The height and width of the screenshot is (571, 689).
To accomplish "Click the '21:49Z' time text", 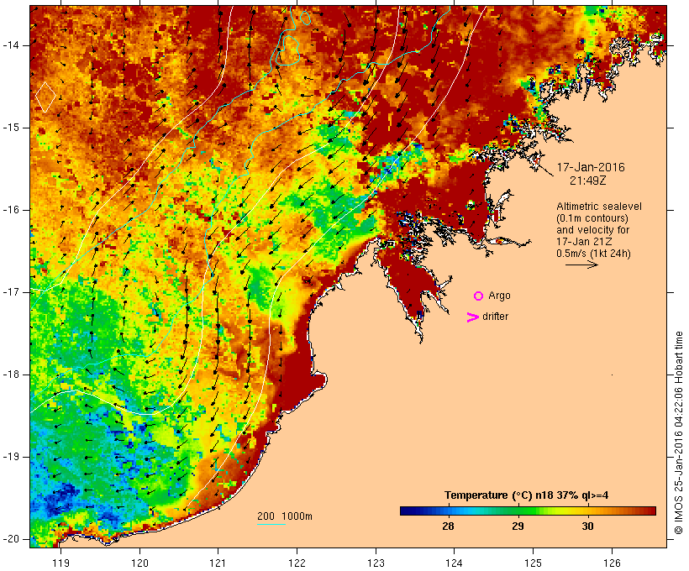I will [588, 181].
